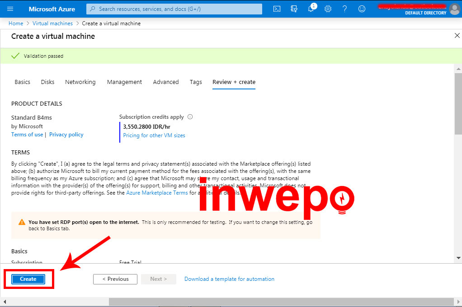Switch to the Networking tab
This screenshot has width=462, height=307.
[80, 82]
